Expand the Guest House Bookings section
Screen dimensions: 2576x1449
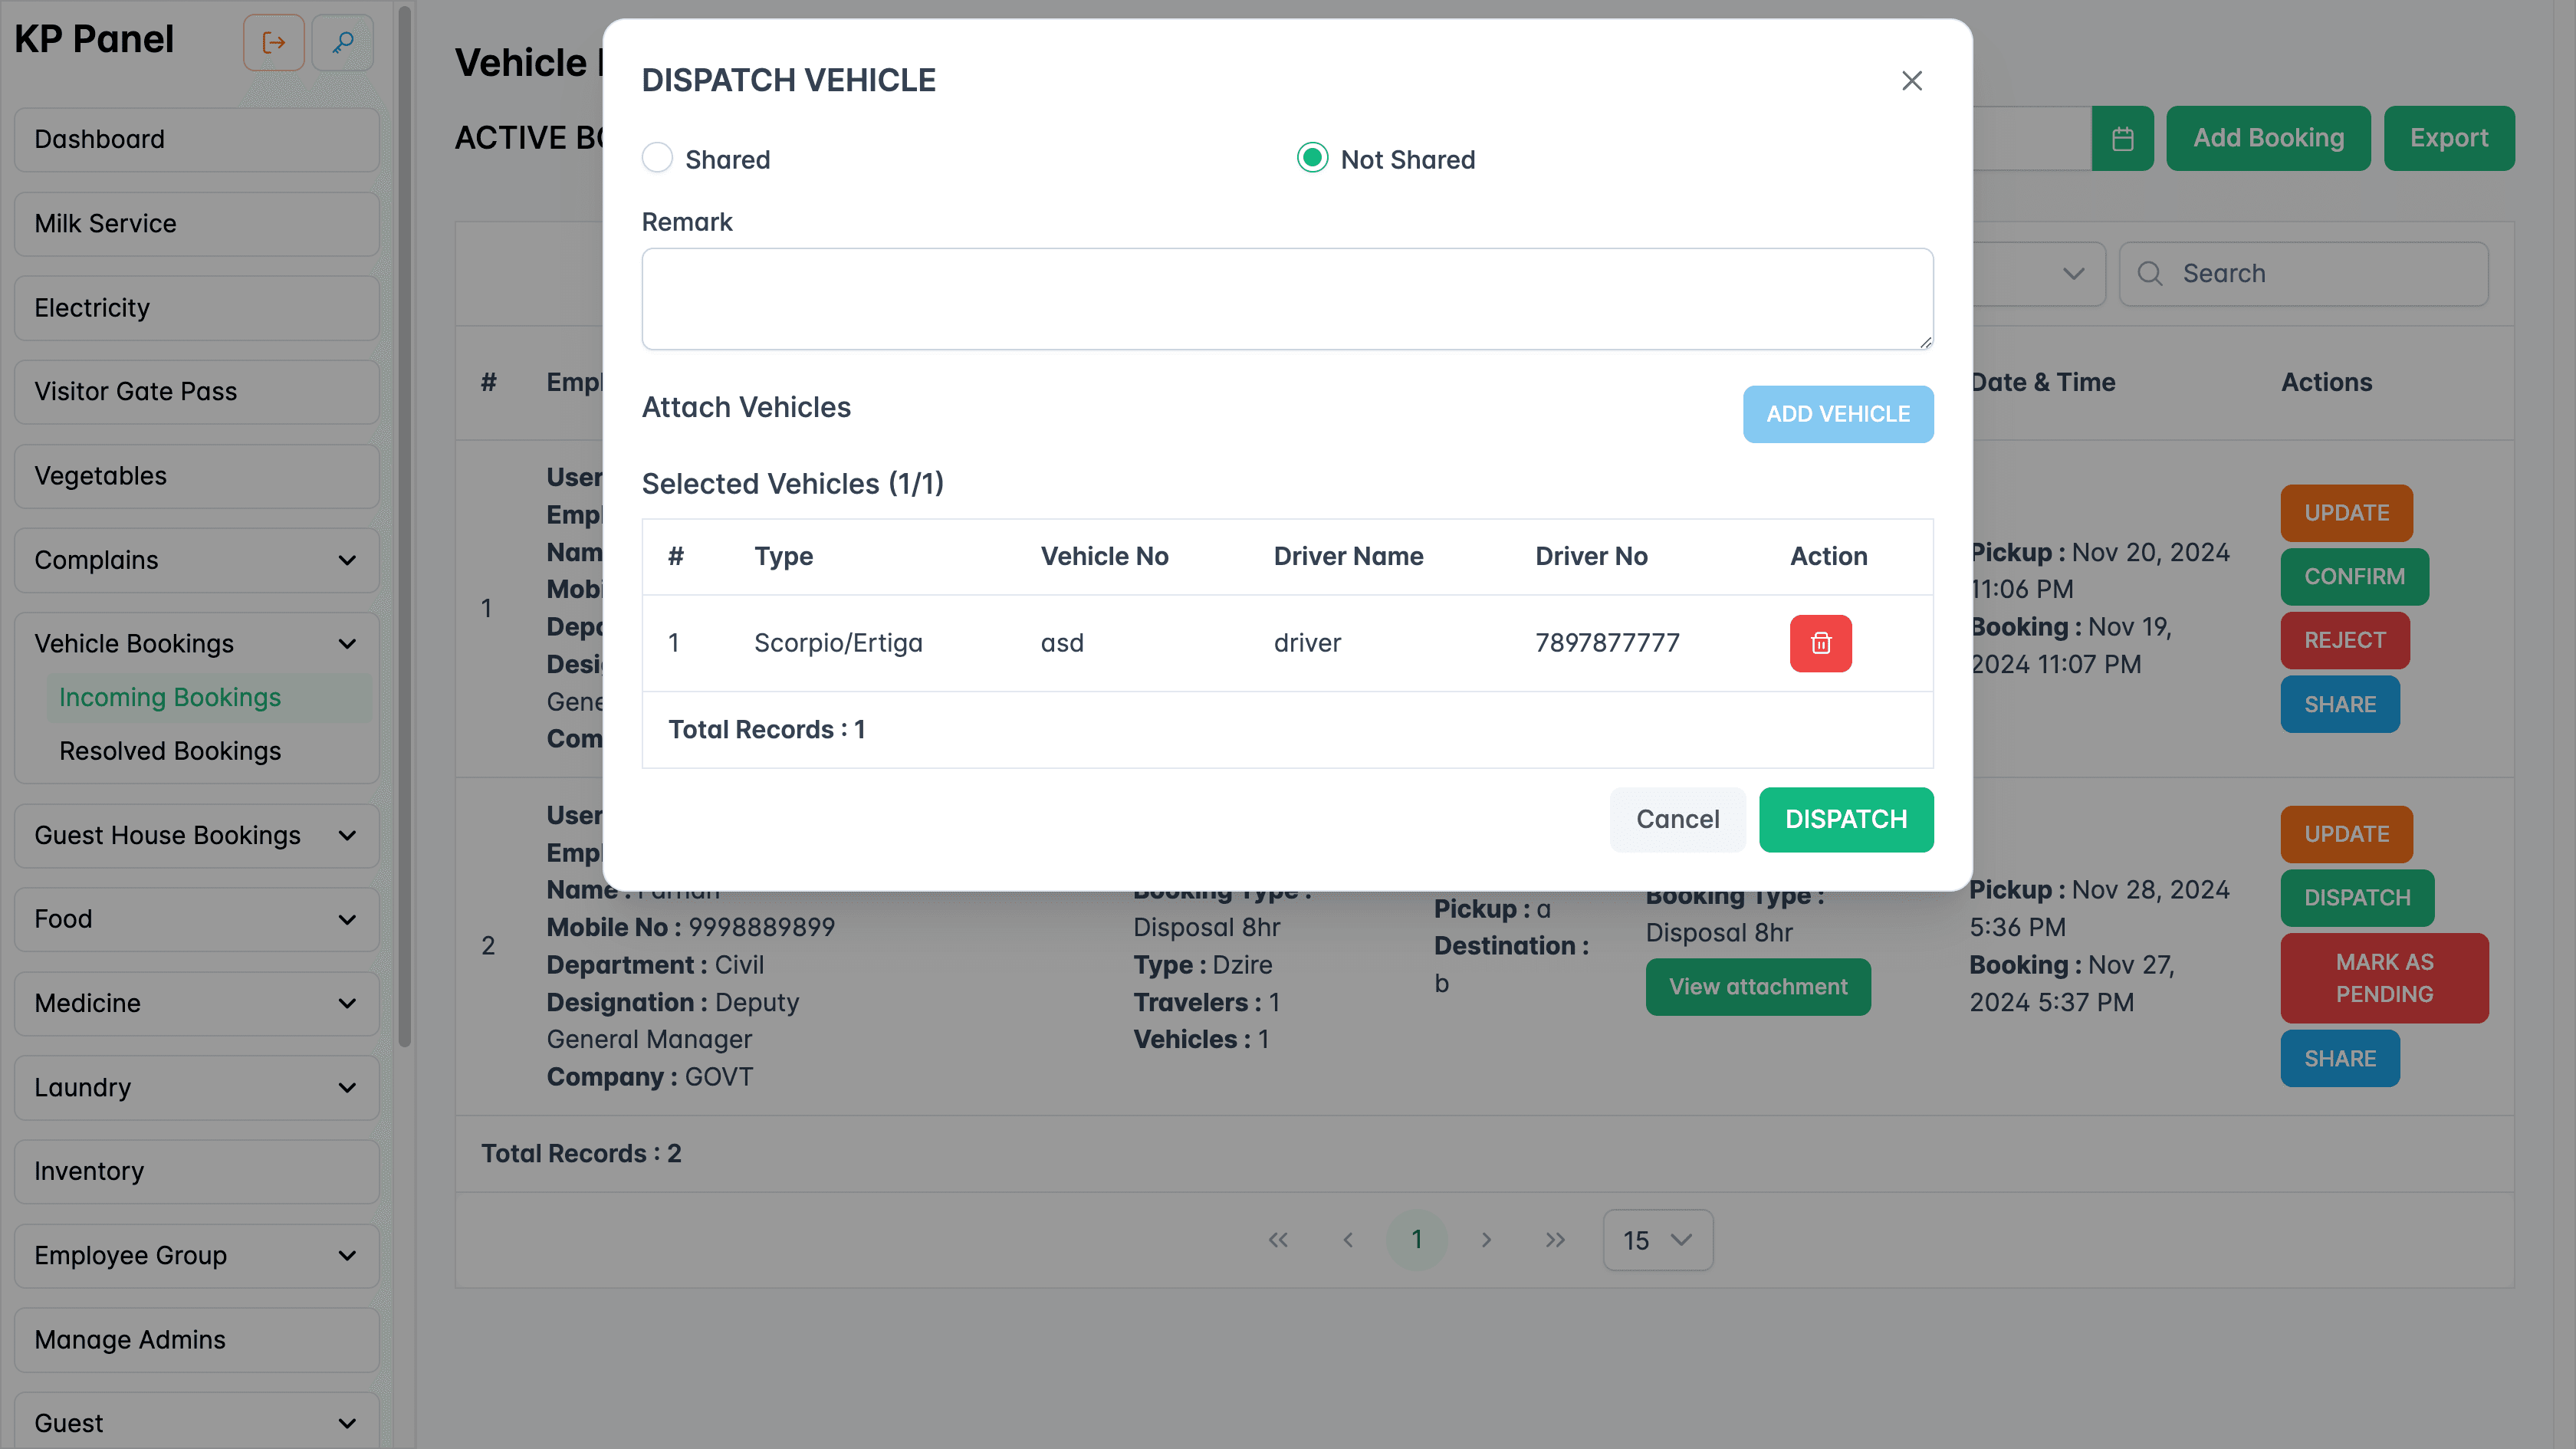pyautogui.click(x=347, y=835)
